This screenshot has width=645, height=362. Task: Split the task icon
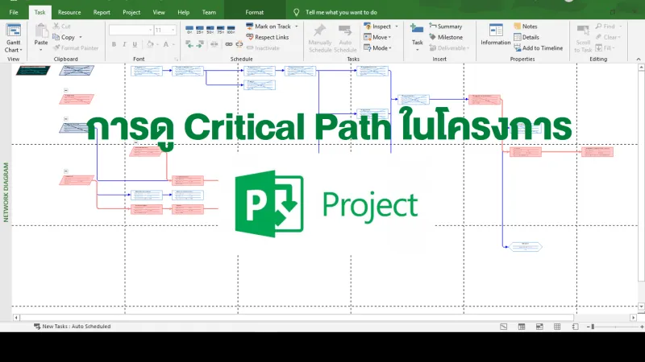214,44
